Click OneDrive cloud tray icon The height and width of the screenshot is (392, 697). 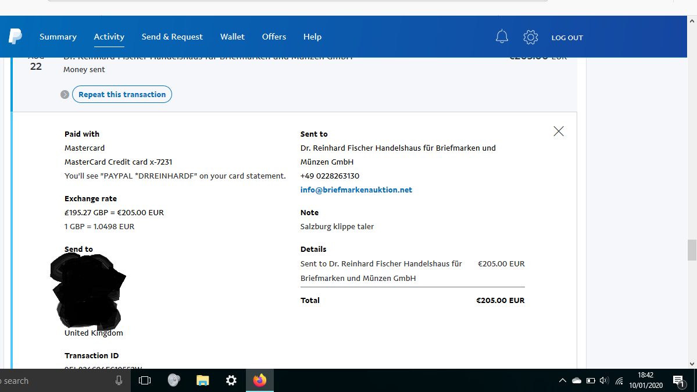tap(577, 381)
